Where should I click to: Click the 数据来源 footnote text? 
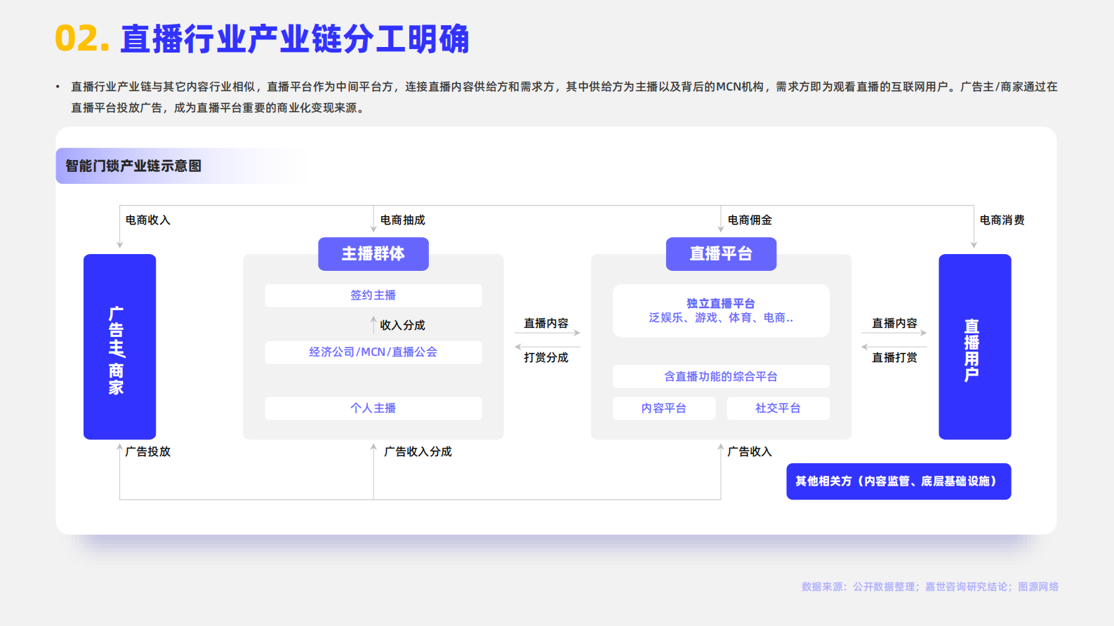tap(929, 587)
